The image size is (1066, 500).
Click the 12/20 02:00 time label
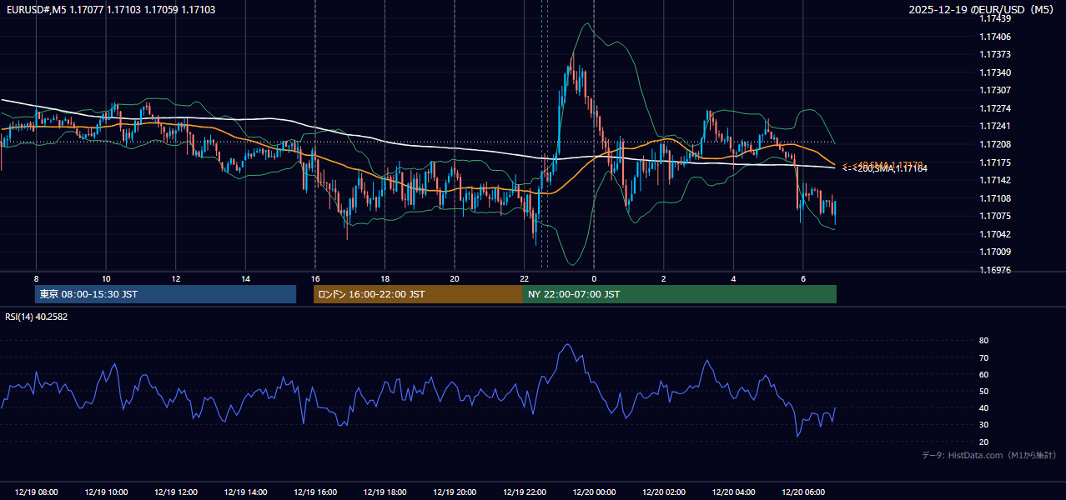663,492
